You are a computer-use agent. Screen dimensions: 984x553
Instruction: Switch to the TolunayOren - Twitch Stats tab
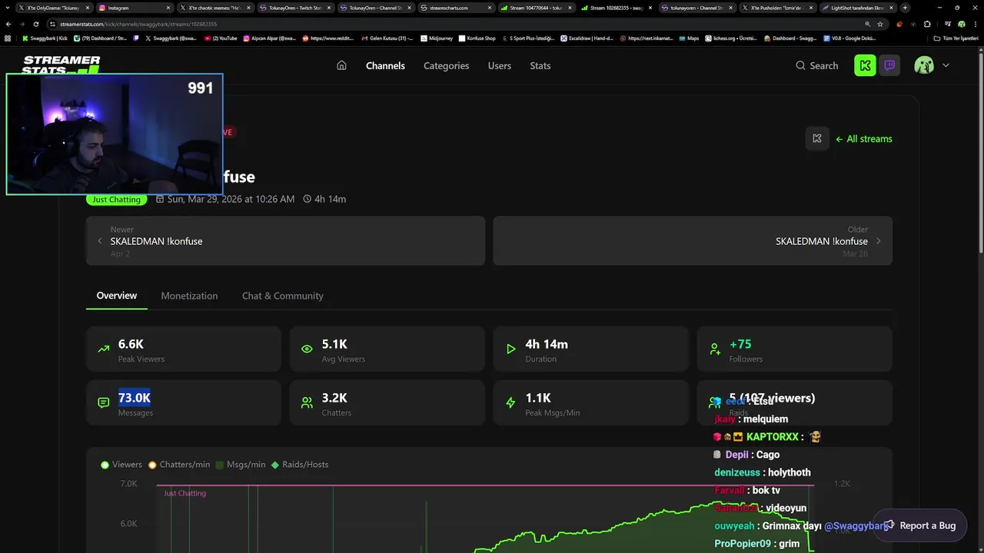pos(295,8)
